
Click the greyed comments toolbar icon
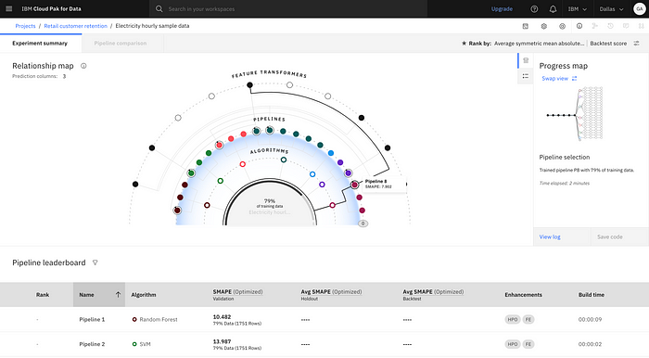(626, 26)
